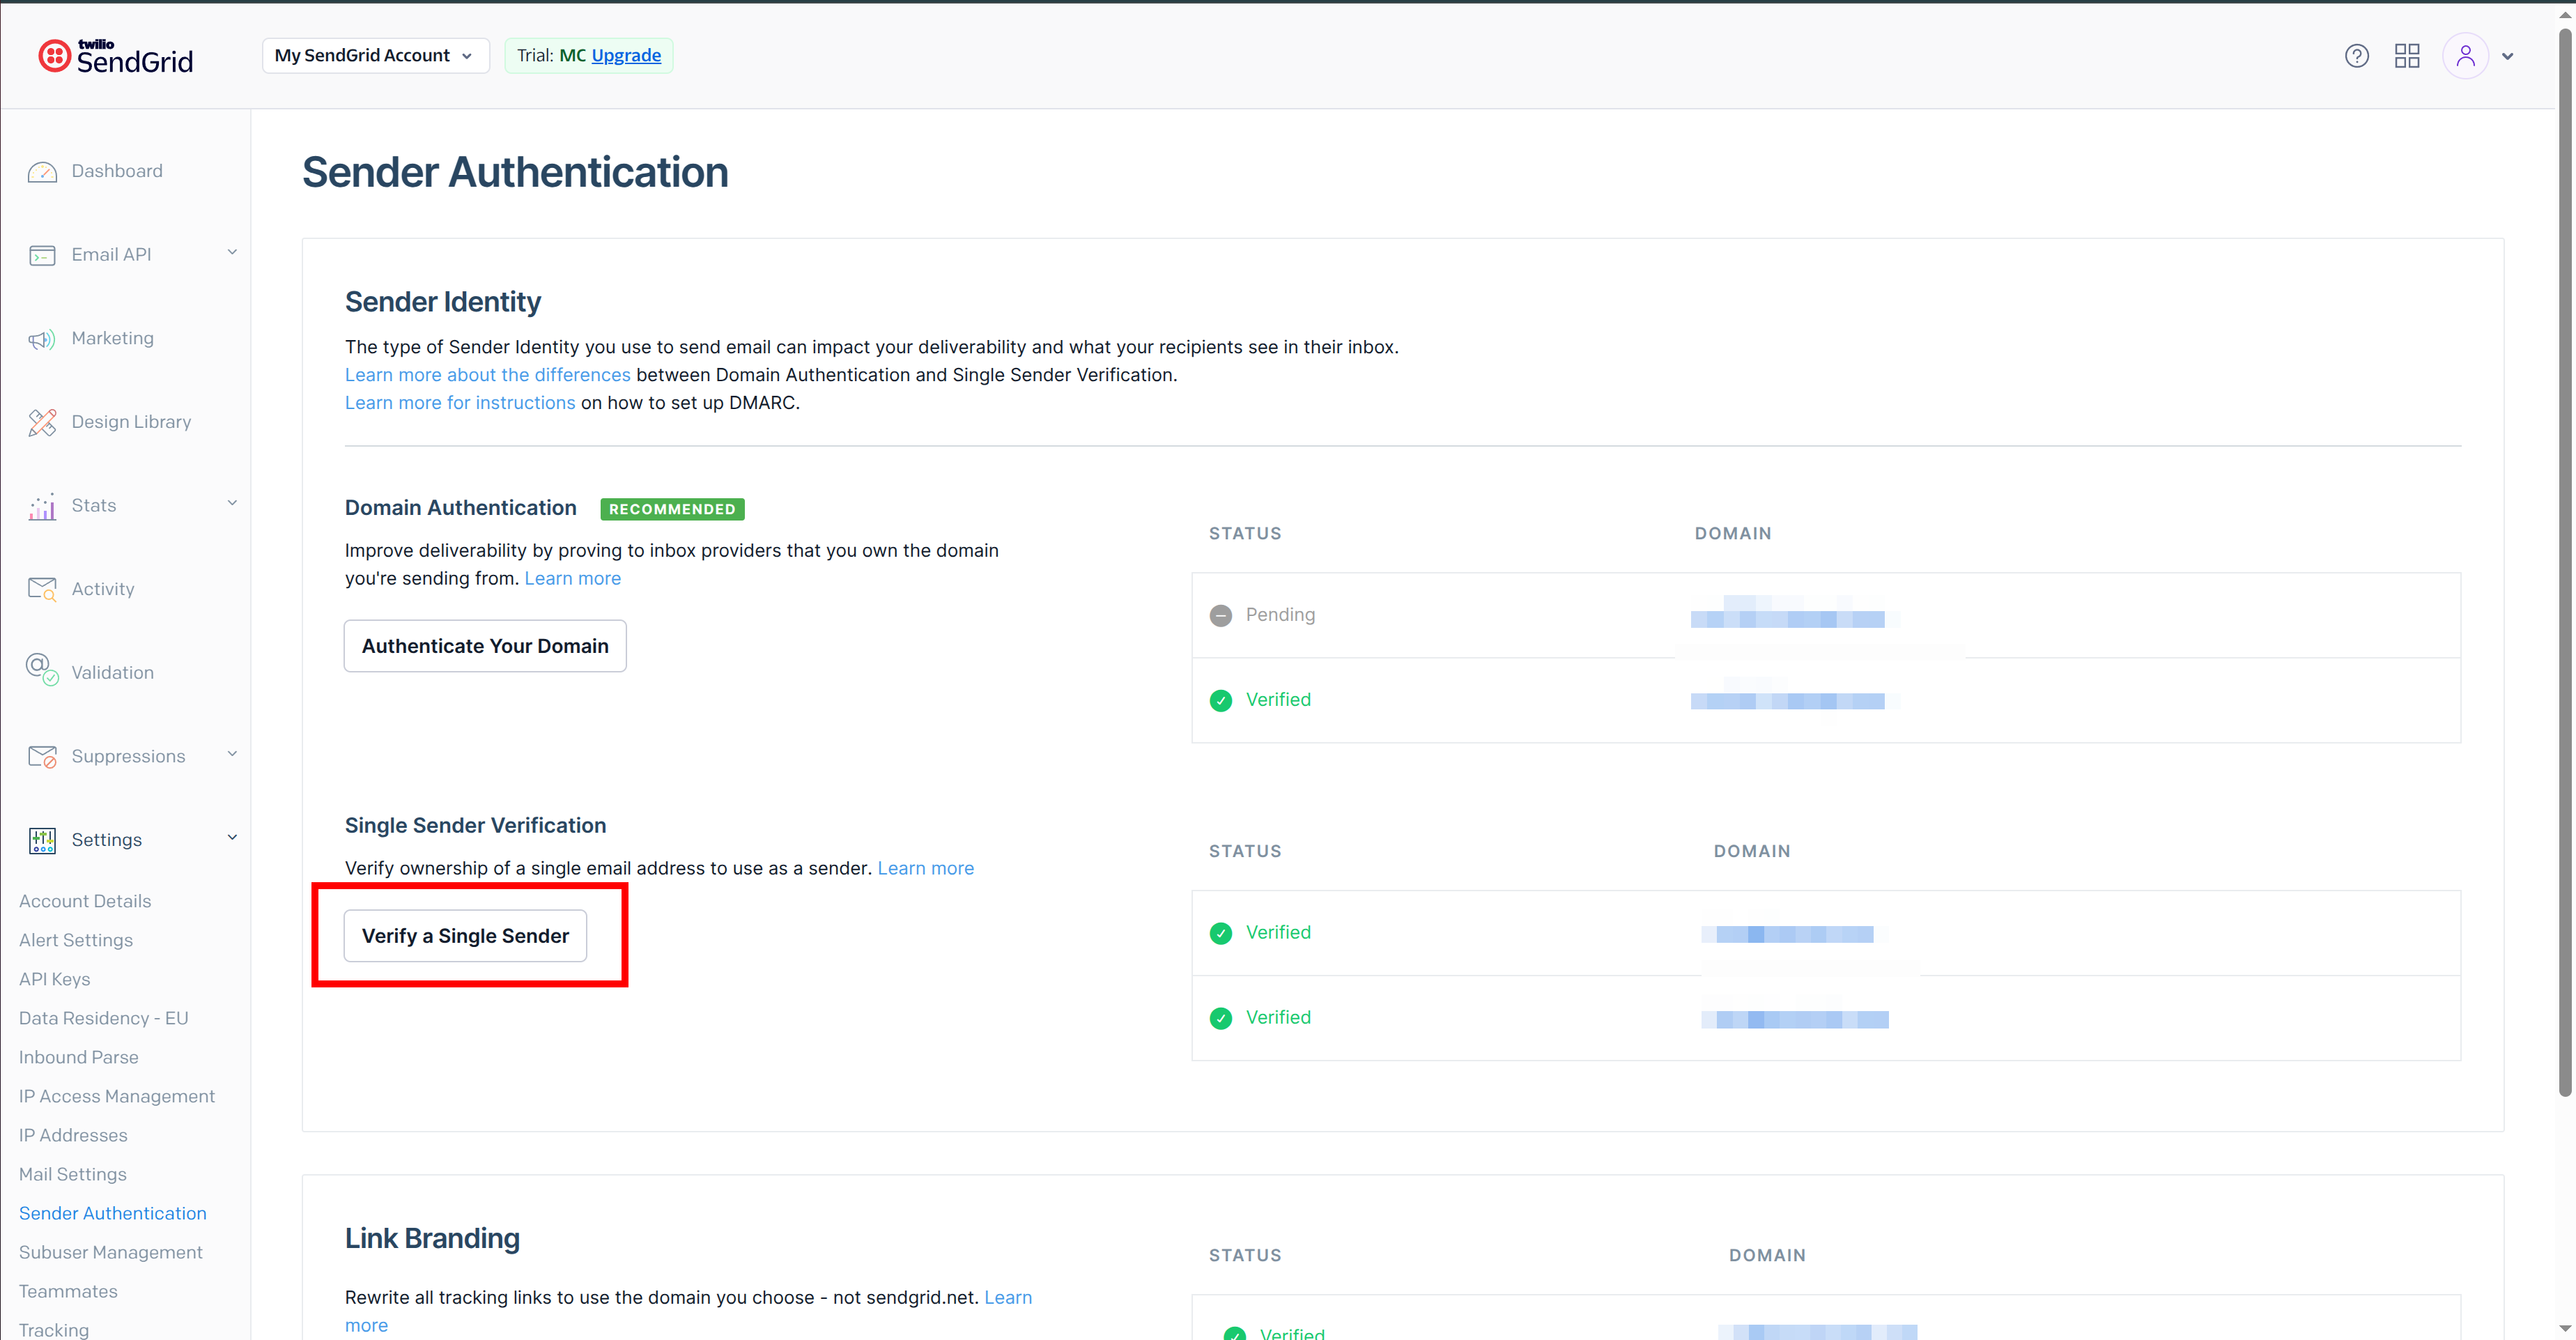Image resolution: width=2576 pixels, height=1340 pixels.
Task: Open the My SendGrid Account dropdown
Action: (375, 56)
